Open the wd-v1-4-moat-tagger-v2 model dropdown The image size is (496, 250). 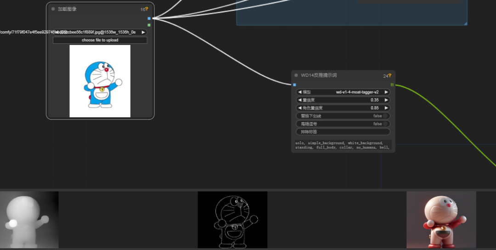pyautogui.click(x=343, y=92)
